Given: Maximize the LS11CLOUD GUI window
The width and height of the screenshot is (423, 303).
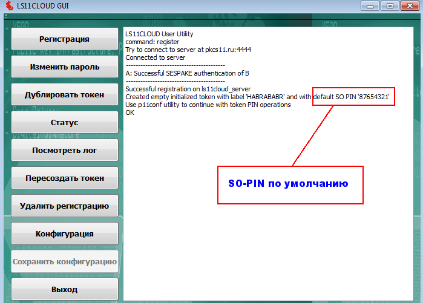Looking at the screenshot, I should click(x=390, y=5).
